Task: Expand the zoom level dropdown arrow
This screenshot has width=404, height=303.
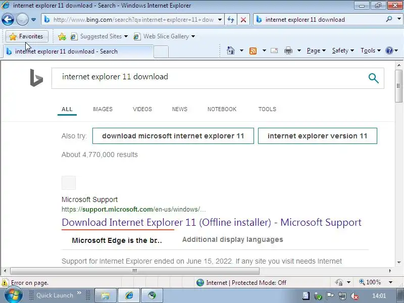Action: click(x=390, y=282)
